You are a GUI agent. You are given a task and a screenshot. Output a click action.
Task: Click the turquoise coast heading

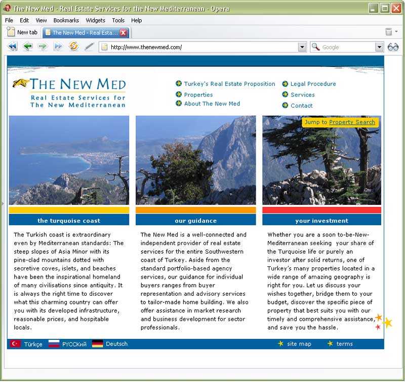coord(69,221)
